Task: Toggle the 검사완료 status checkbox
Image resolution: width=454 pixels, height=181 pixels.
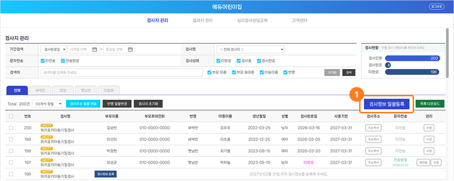Action: (258, 61)
